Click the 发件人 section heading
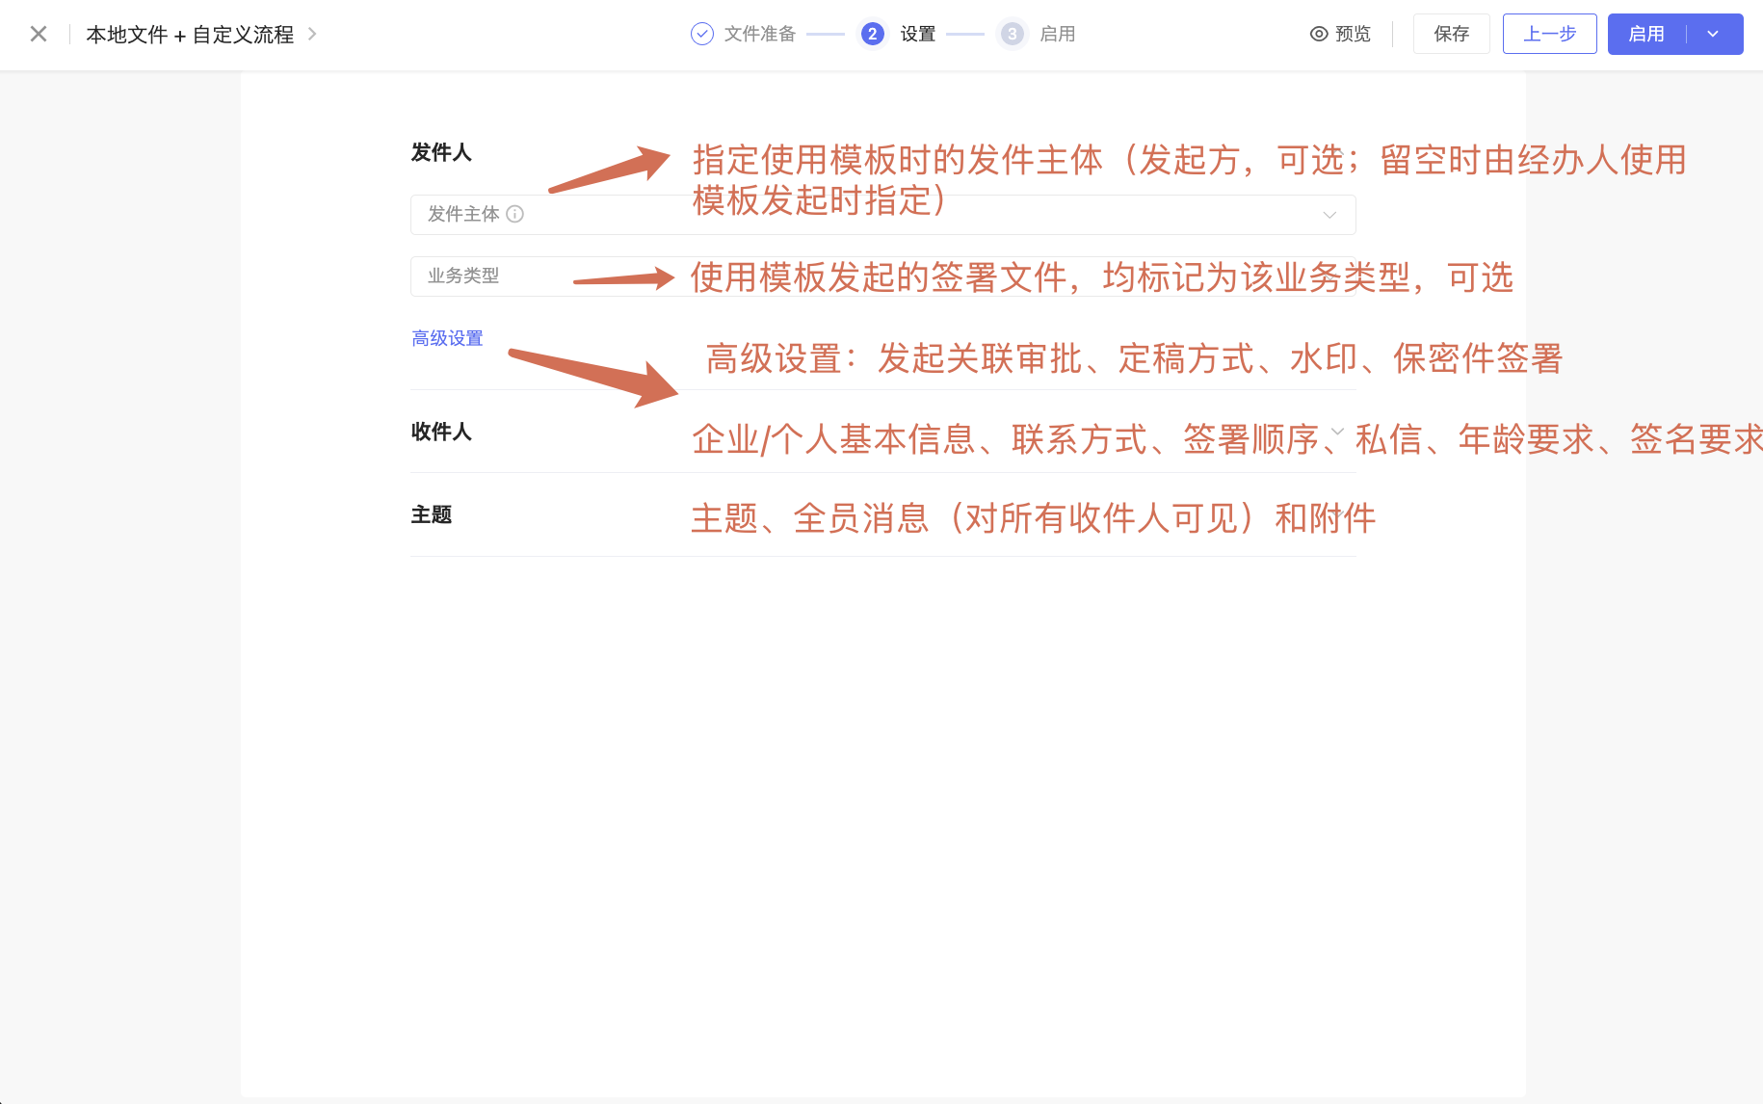The width and height of the screenshot is (1763, 1104). tap(441, 152)
